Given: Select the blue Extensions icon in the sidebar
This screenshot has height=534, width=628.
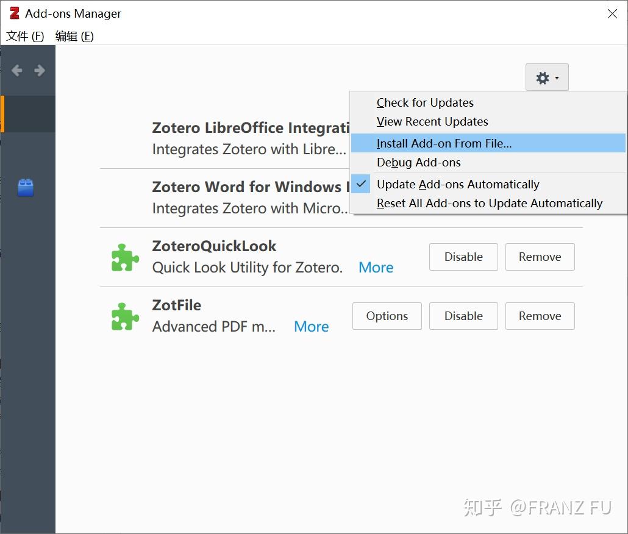Looking at the screenshot, I should (x=26, y=188).
